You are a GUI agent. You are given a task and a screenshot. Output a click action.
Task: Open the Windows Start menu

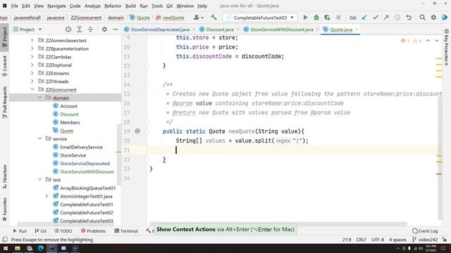pyautogui.click(x=6, y=248)
